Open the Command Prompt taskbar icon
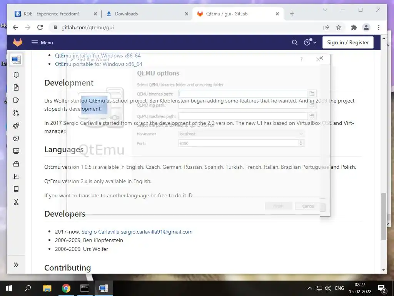 point(85,288)
